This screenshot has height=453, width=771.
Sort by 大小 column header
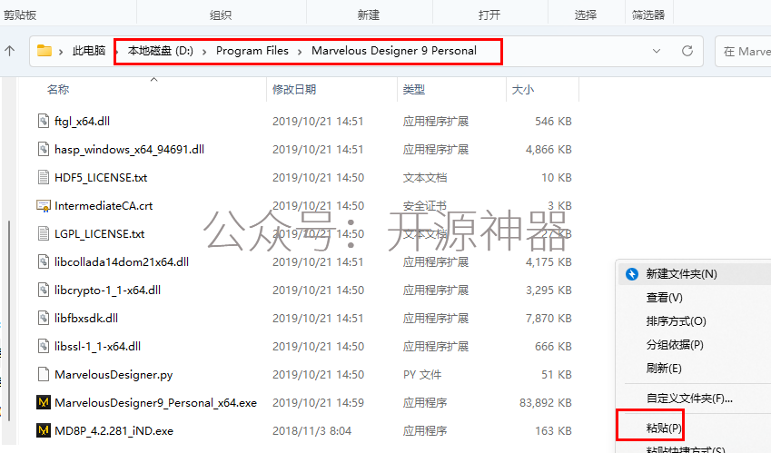point(523,90)
